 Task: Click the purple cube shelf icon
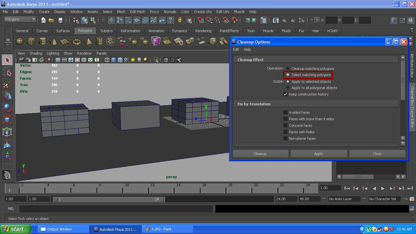156,41
